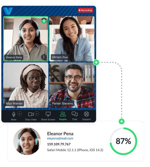
Task: Open the People participants panel
Action: click(x=63, y=116)
